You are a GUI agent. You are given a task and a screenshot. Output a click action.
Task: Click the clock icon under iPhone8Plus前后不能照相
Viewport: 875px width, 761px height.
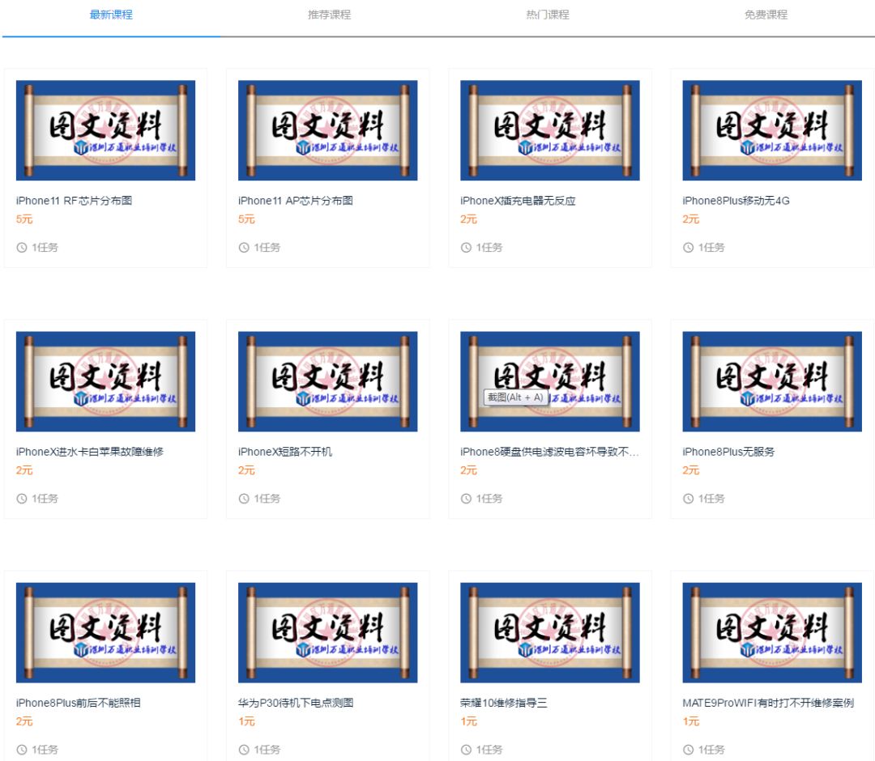tap(22, 750)
